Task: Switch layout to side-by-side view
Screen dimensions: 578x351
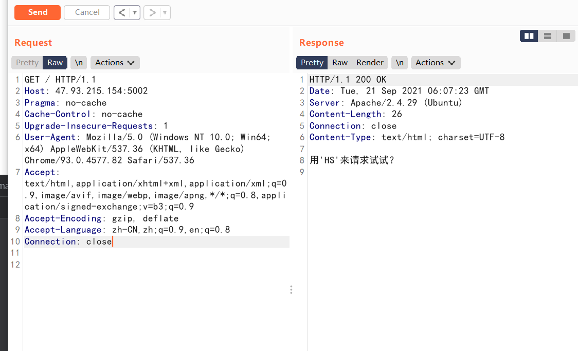Action: coord(529,36)
